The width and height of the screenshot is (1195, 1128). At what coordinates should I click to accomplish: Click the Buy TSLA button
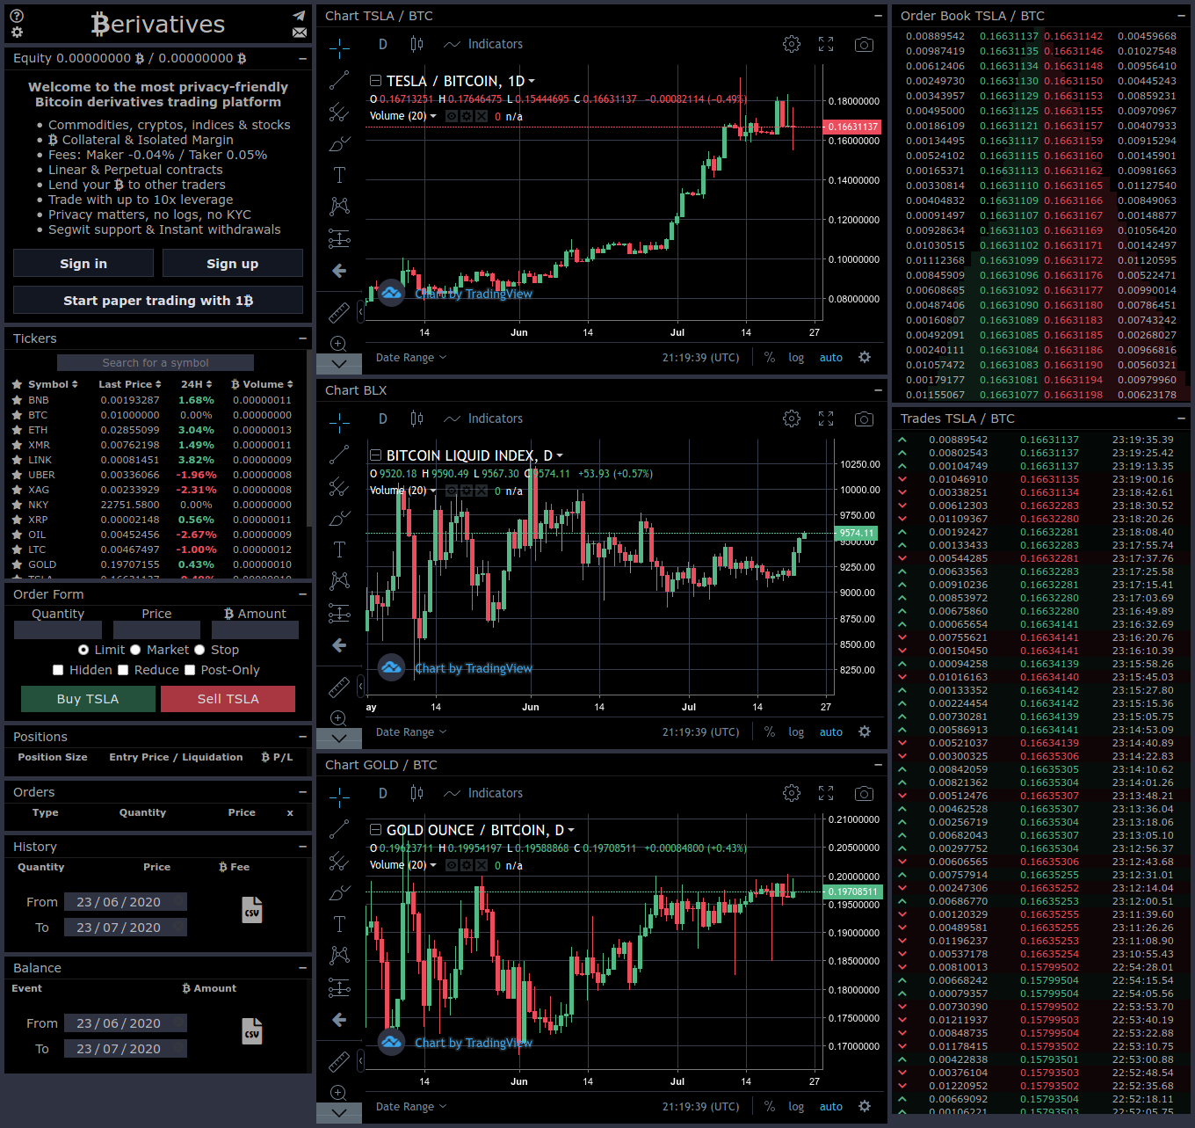pos(88,699)
